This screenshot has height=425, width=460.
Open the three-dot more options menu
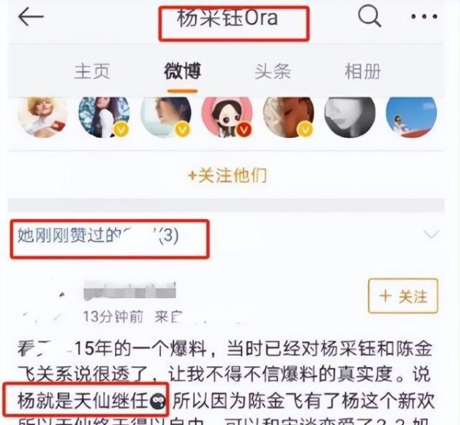(424, 17)
